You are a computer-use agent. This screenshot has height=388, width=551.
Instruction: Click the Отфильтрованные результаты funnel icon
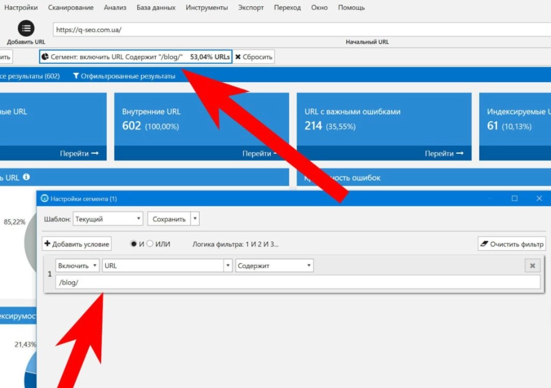coord(75,76)
